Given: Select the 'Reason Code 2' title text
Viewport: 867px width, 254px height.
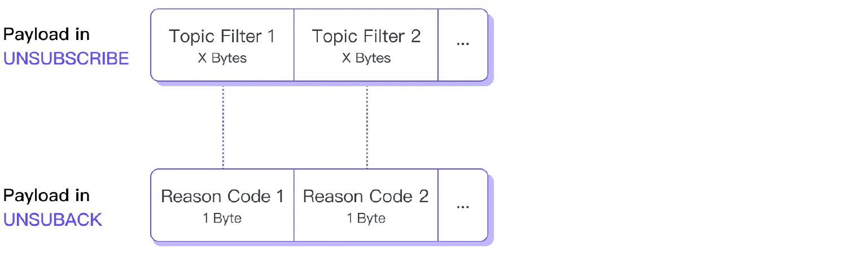Looking at the screenshot, I should coord(366,197).
